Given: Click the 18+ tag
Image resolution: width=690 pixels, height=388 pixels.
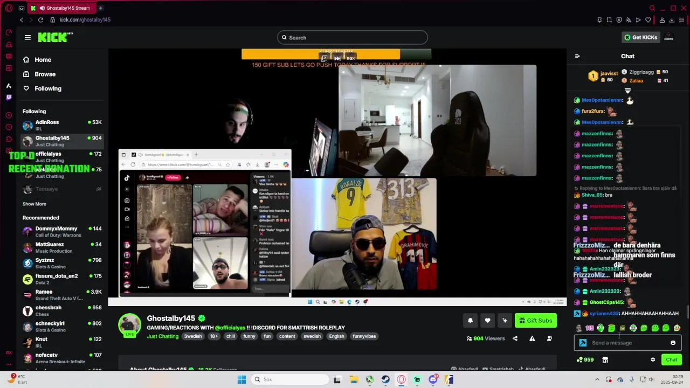Looking at the screenshot, I should pos(214,336).
